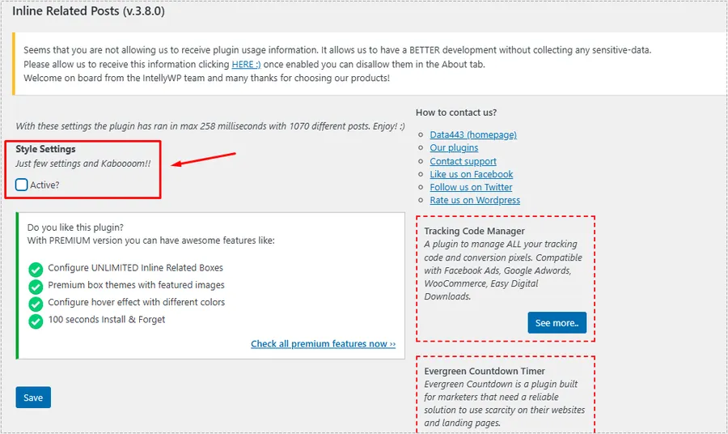This screenshot has height=434, width=728.
Task: Click green check beside Configure hover effect
Action: 36,304
